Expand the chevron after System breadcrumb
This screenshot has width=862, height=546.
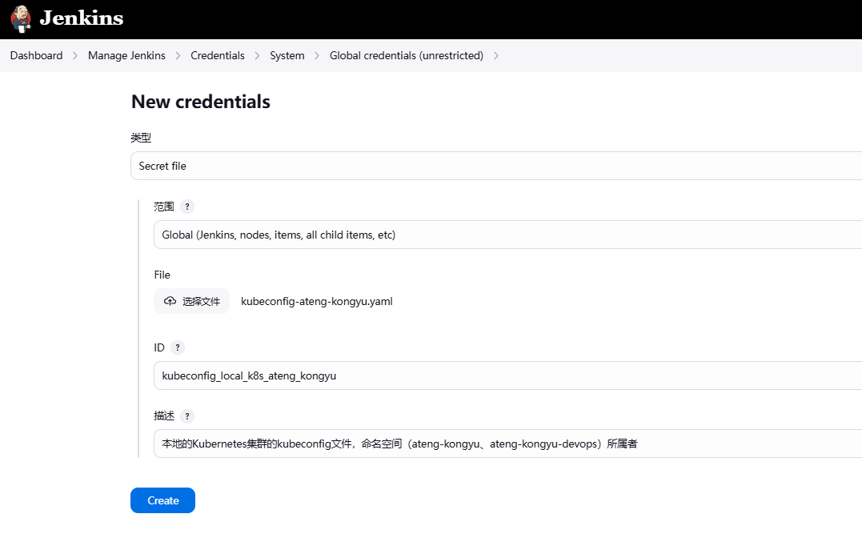(x=317, y=56)
